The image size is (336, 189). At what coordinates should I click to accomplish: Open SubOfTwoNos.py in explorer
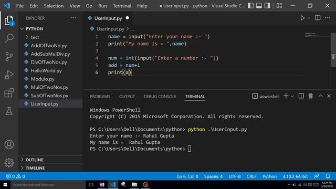click(49, 96)
